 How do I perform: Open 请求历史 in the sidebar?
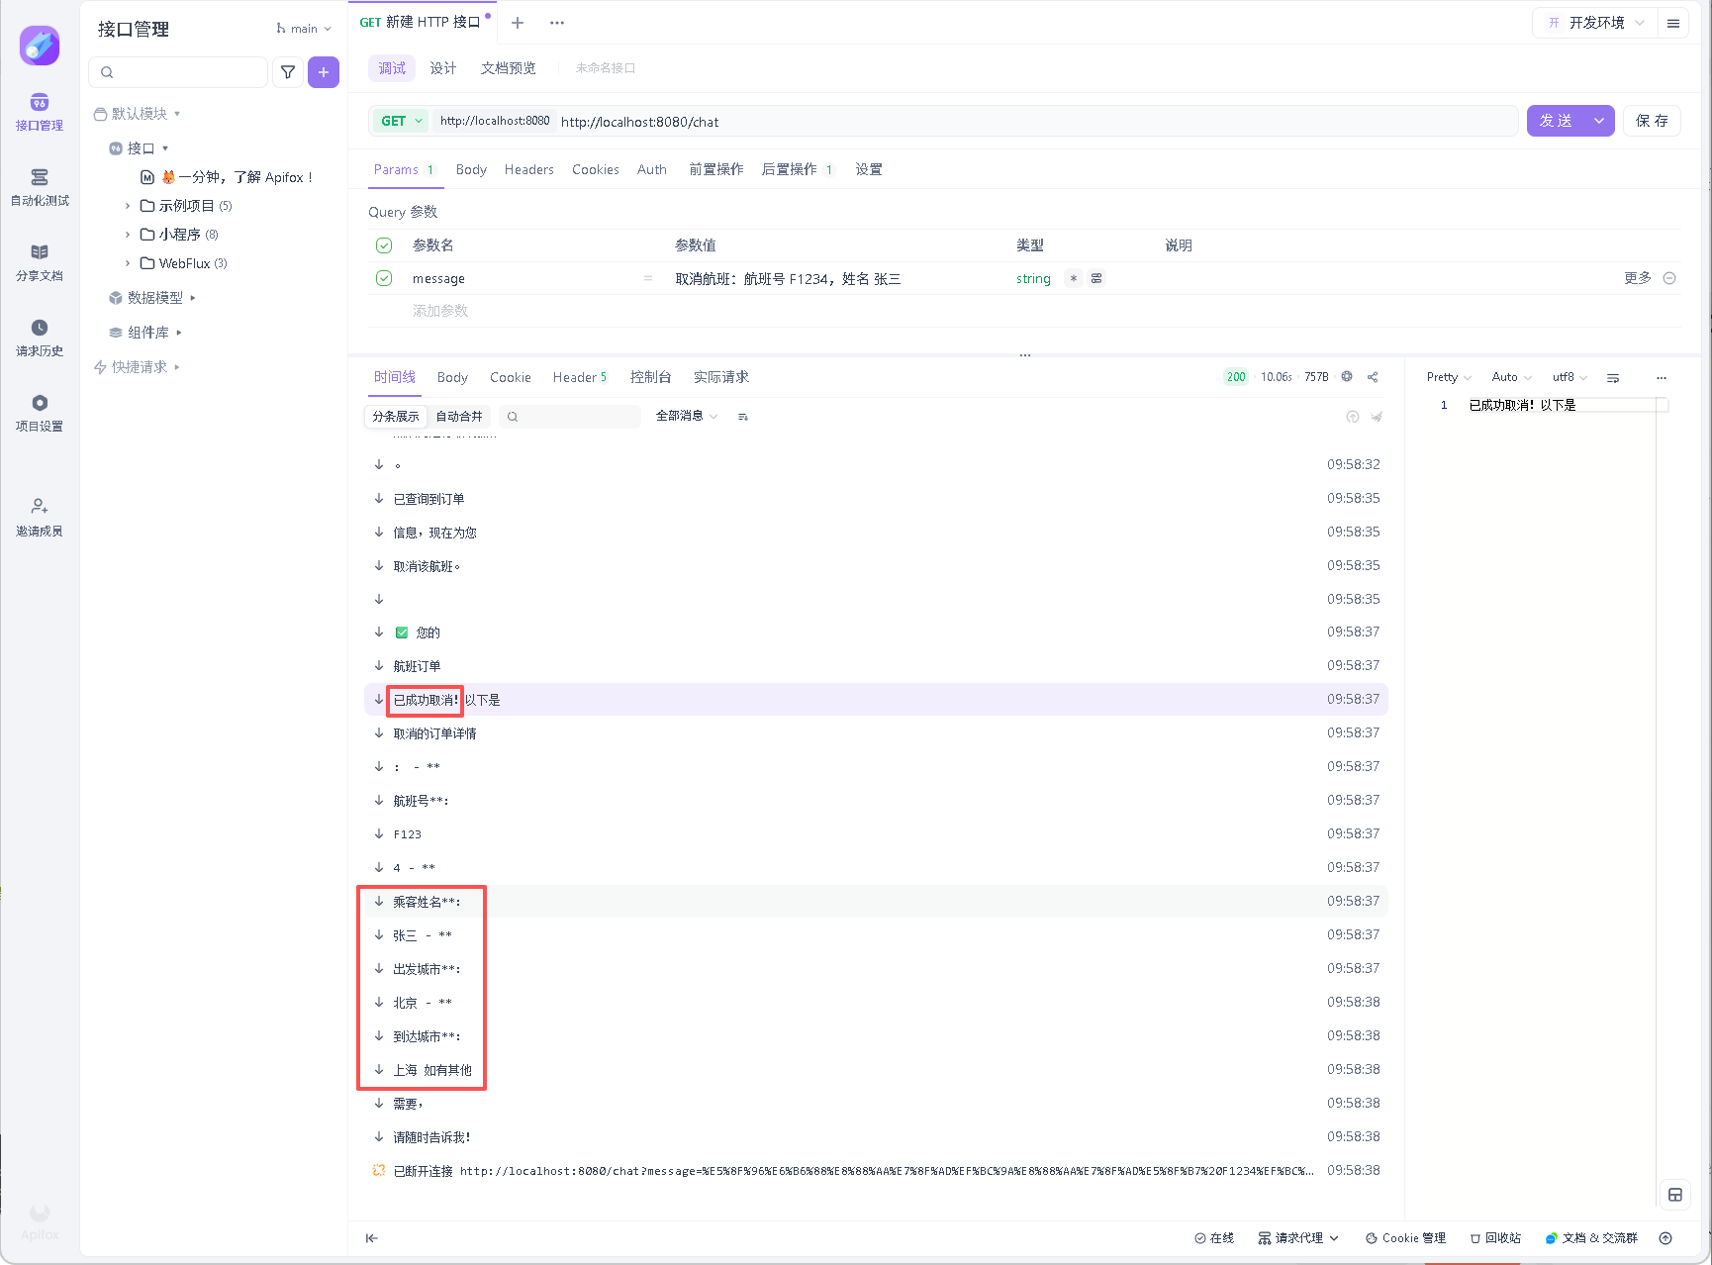pos(40,339)
